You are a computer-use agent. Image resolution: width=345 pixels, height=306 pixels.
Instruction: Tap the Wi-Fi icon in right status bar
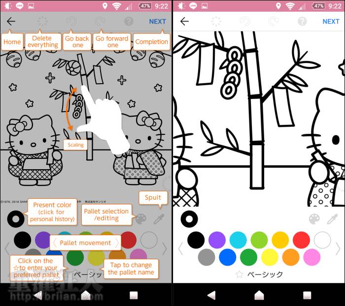[x=290, y=6]
